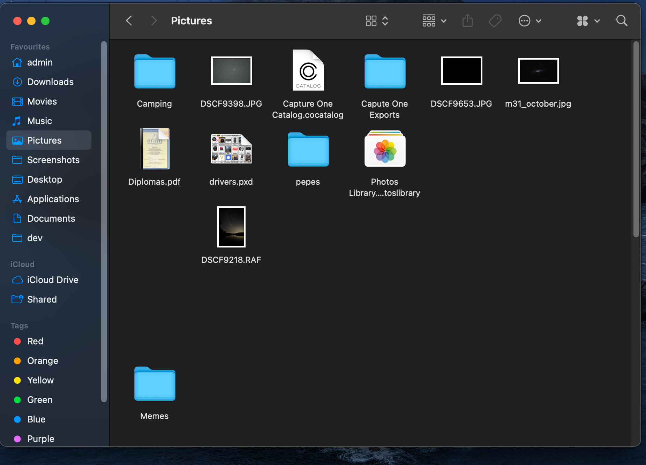Expand the Dropbox toolbar dropdown
Image resolution: width=646 pixels, height=465 pixels.
coord(588,21)
